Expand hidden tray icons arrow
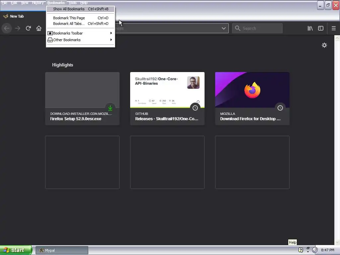This screenshot has height=255, width=340. (x=315, y=250)
